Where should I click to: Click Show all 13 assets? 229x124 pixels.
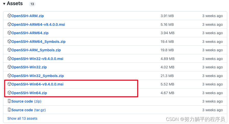point(22,118)
